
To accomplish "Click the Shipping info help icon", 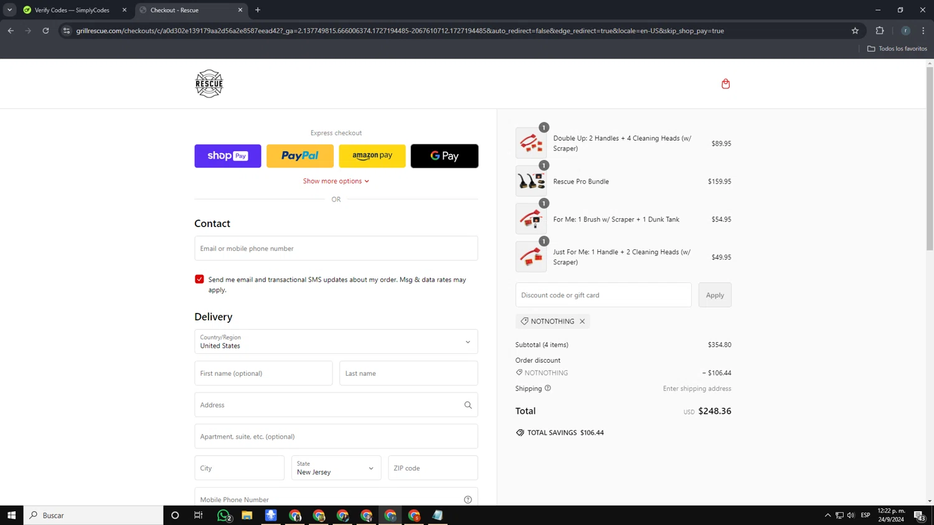I will coord(548,388).
